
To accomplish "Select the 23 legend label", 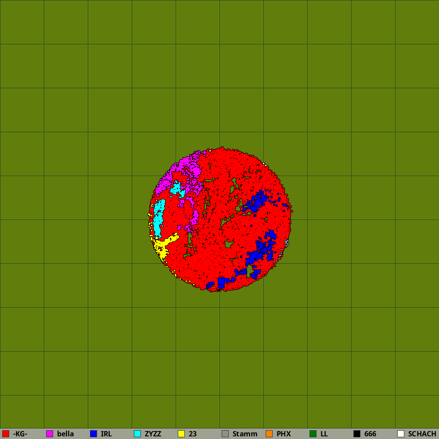I will 193,434.
